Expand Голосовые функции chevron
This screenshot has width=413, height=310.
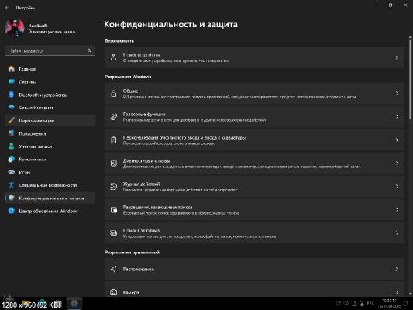click(397, 117)
